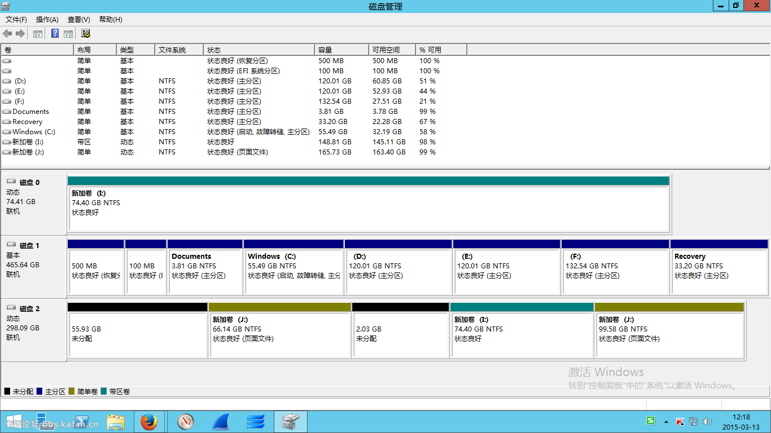Select the 新加卷 (J:) volume row icon
This screenshot has height=433, width=771.
tap(7, 152)
